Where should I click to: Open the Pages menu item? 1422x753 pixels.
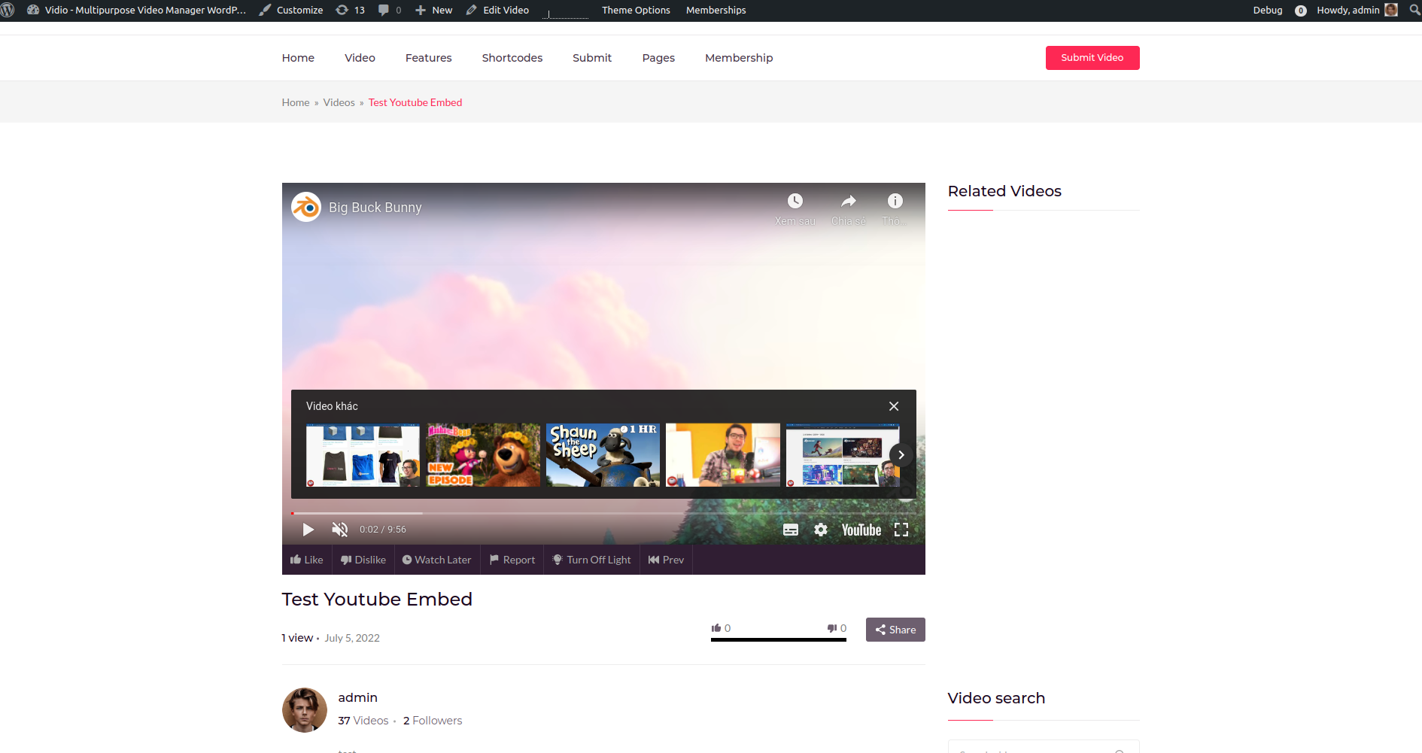click(x=658, y=58)
